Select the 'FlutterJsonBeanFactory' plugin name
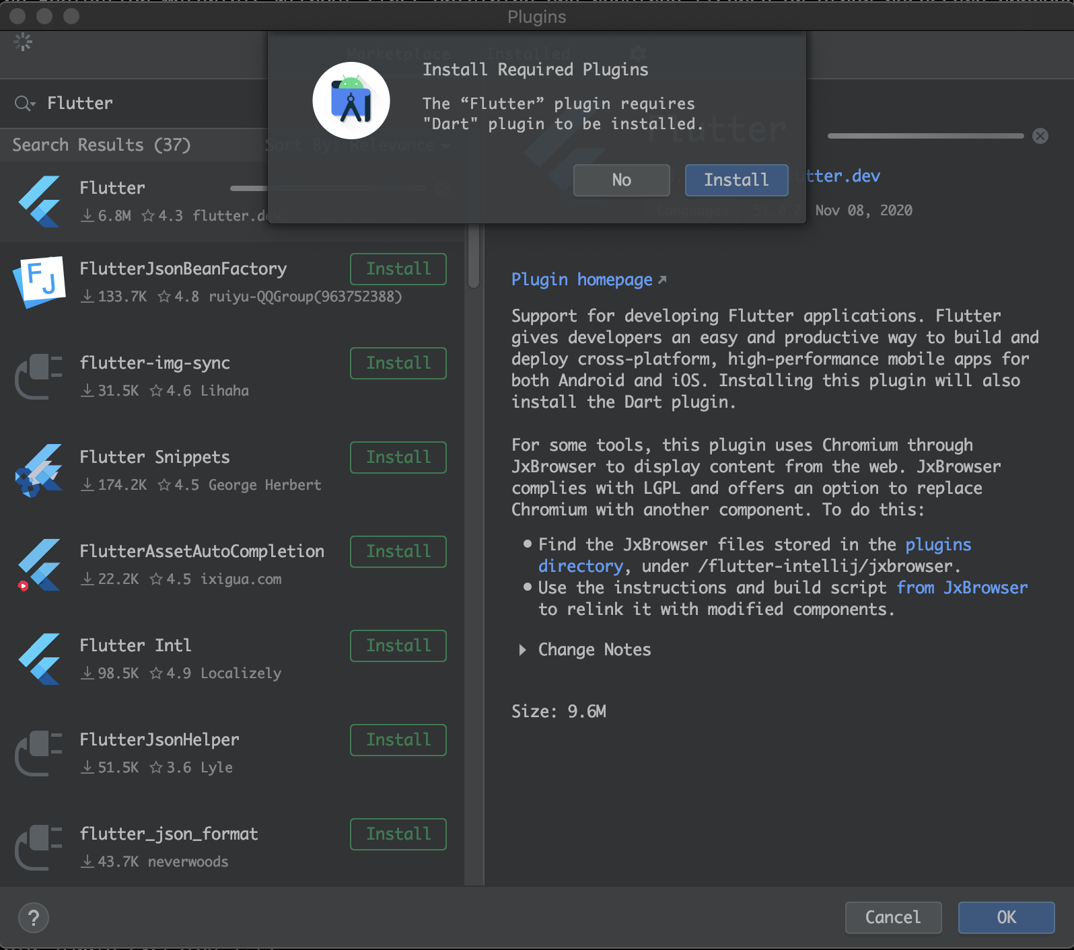Viewport: 1074px width, 950px height. [183, 269]
